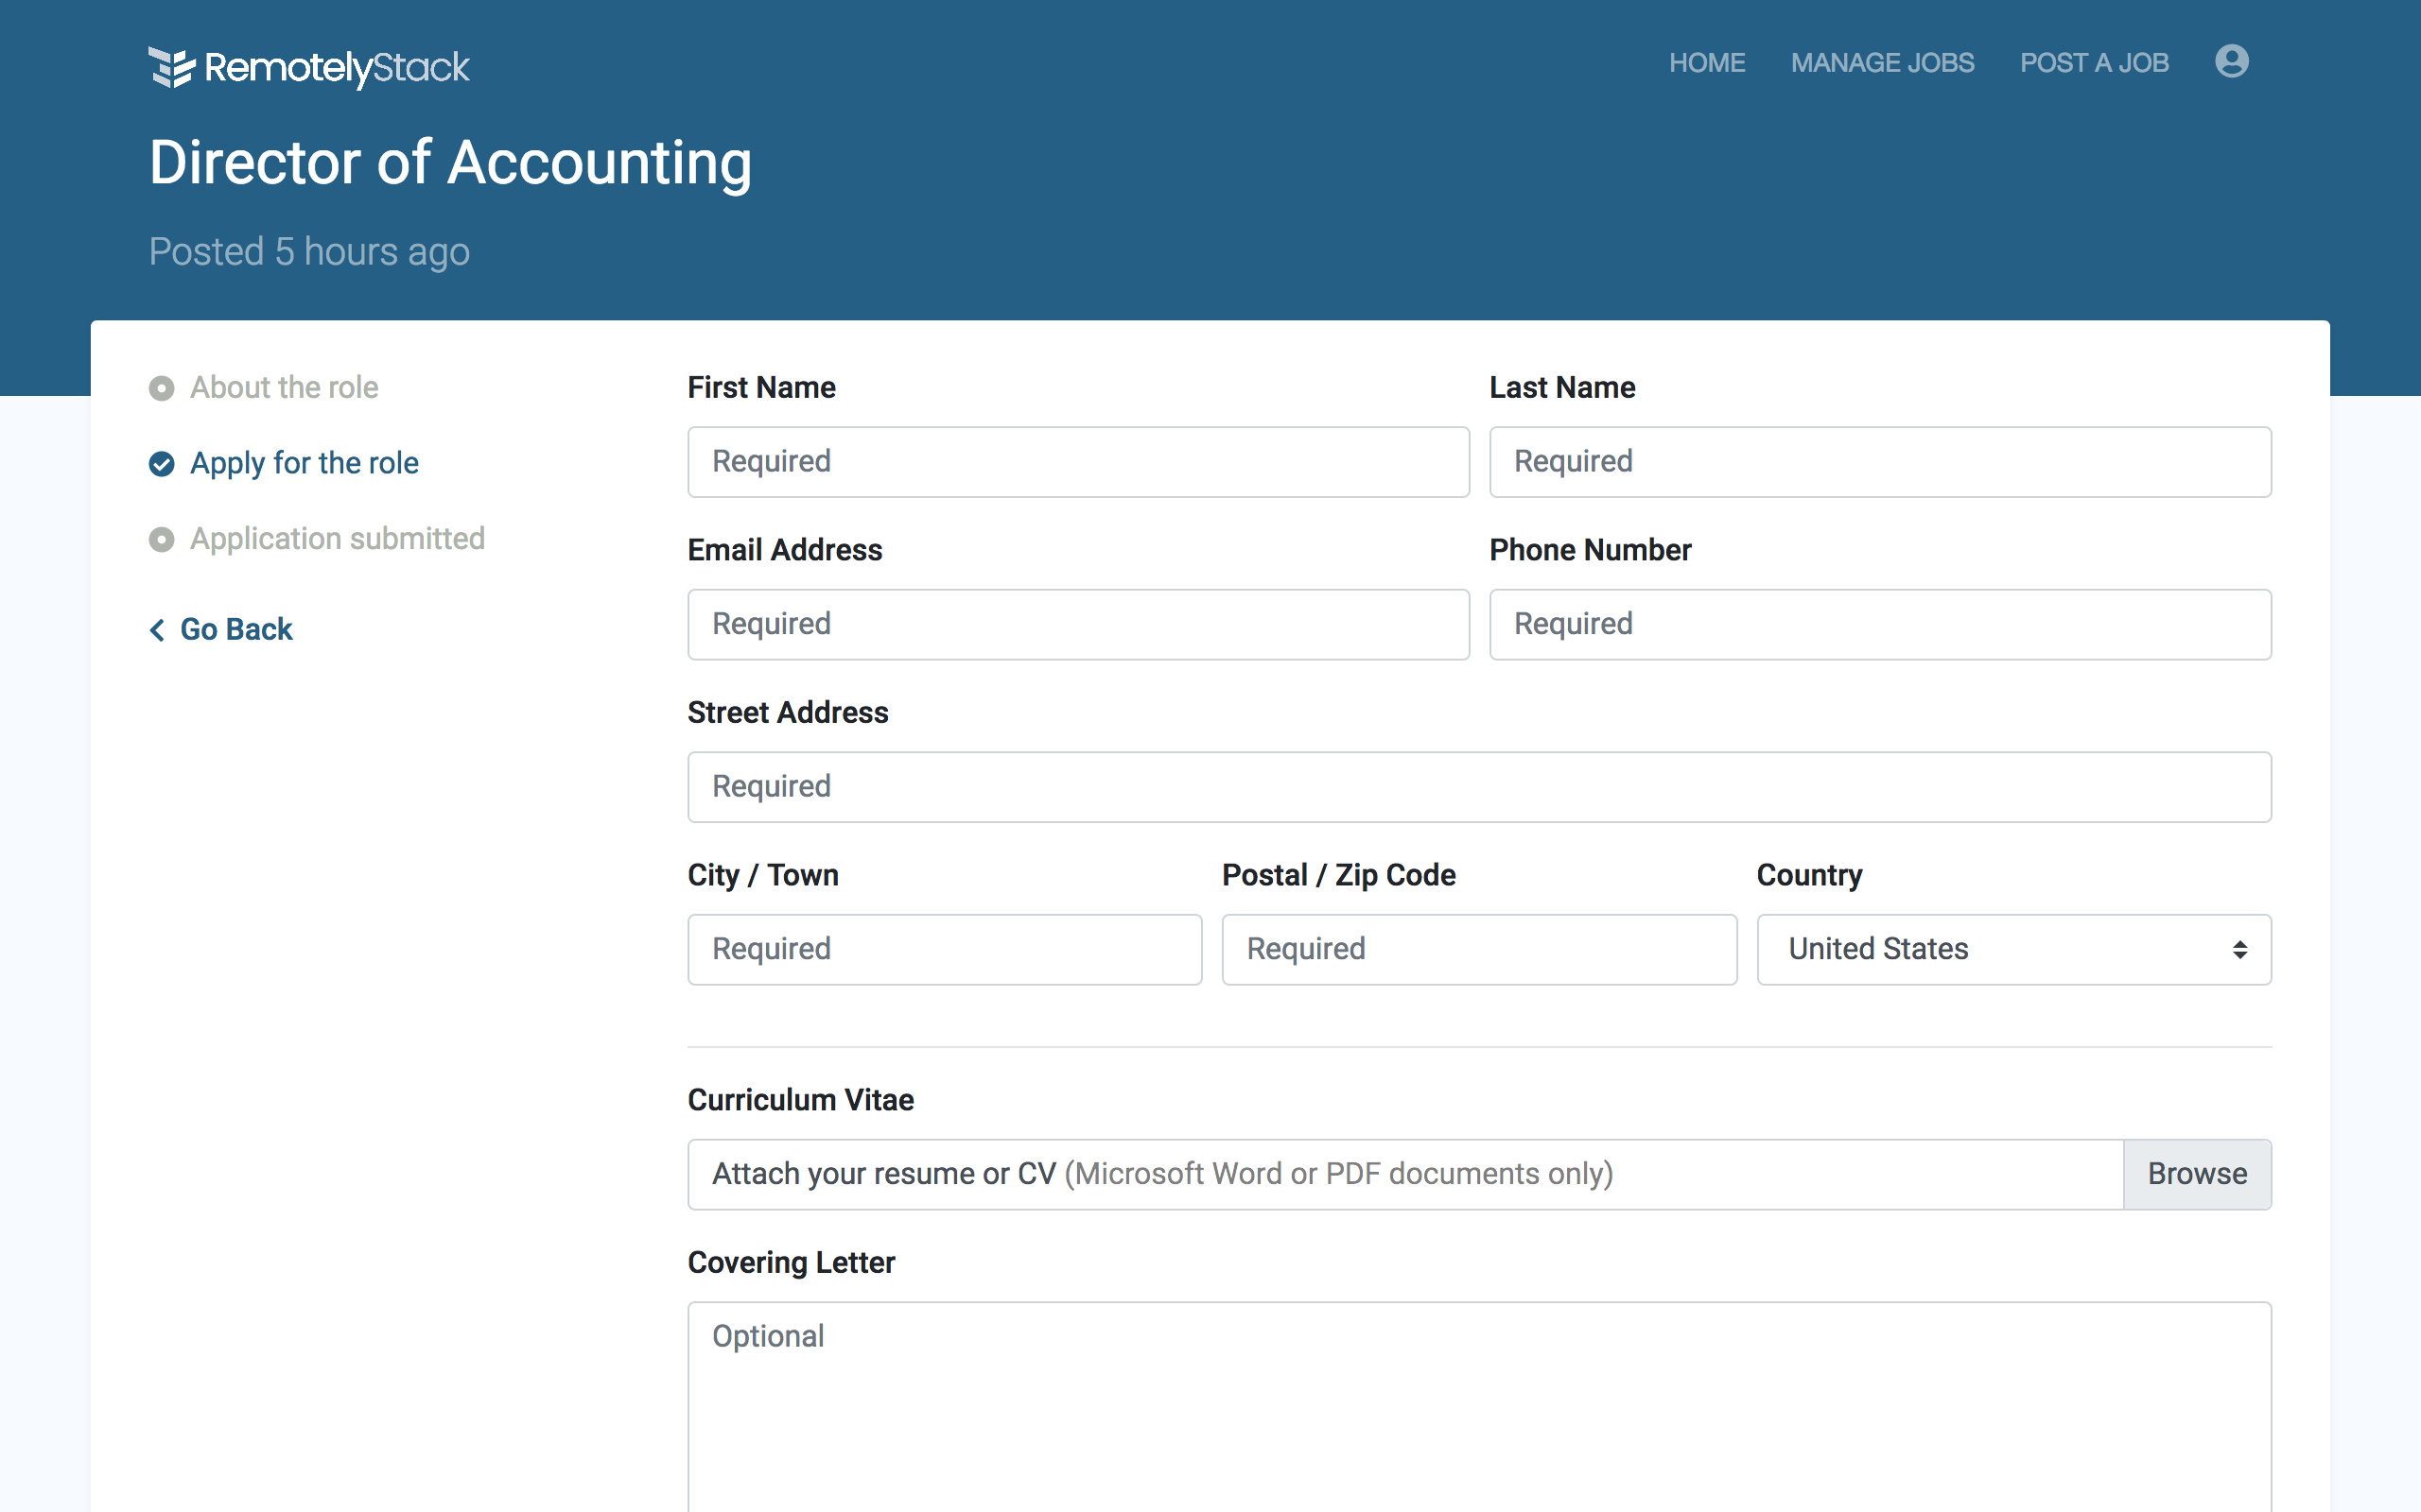The height and width of the screenshot is (1512, 2421).
Task: Click the RemotelyStack logo icon
Action: pyautogui.click(x=171, y=67)
